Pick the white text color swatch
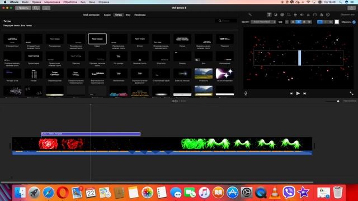Screen dimensions: 358x201 [x=337, y=22]
